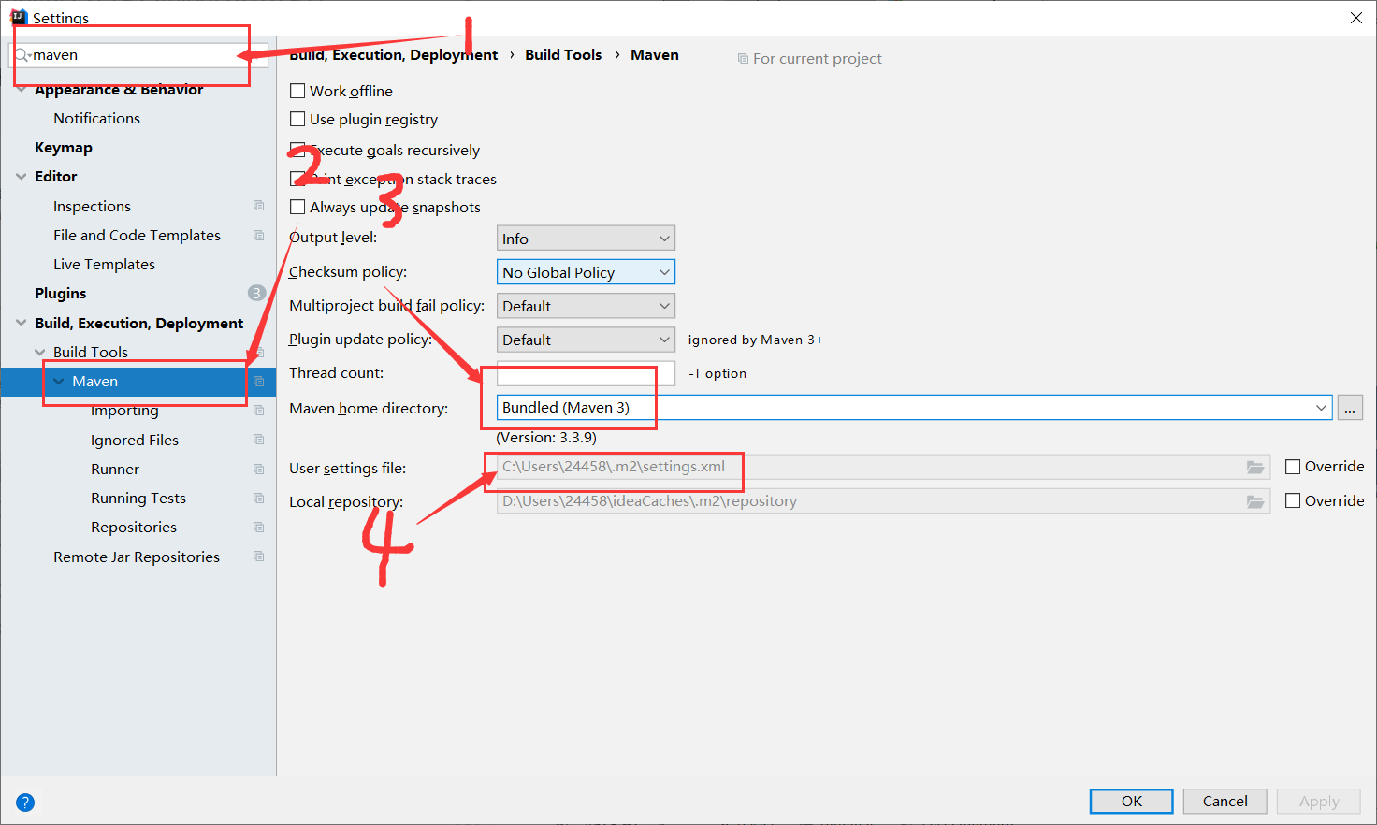Screen dimensions: 1377x825
Task: Open Running Tests under Maven
Action: 138,498
